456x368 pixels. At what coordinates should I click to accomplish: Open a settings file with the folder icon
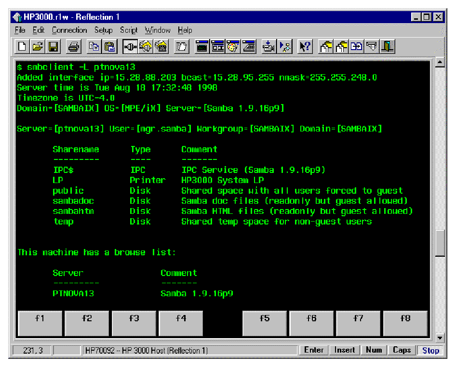(x=38, y=47)
